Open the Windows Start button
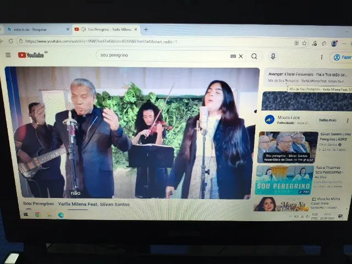 [x=26, y=215]
